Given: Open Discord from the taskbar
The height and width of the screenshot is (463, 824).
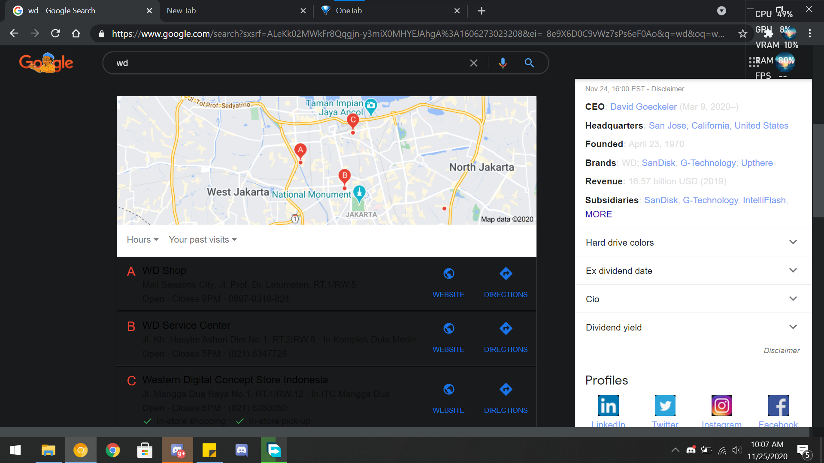Looking at the screenshot, I should click(242, 450).
